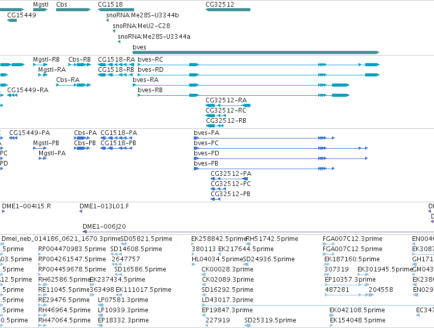This screenshot has height=328, width=434.
Task: Select transcript CG1518-RB
Action: tap(116, 75)
